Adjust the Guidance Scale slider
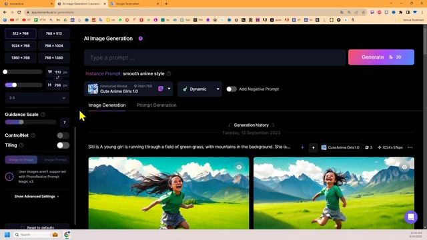Viewport: 427px width, 240px height. tap(31, 122)
